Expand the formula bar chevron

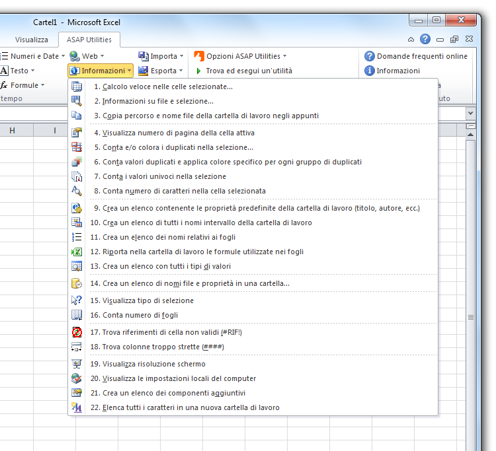(470, 113)
